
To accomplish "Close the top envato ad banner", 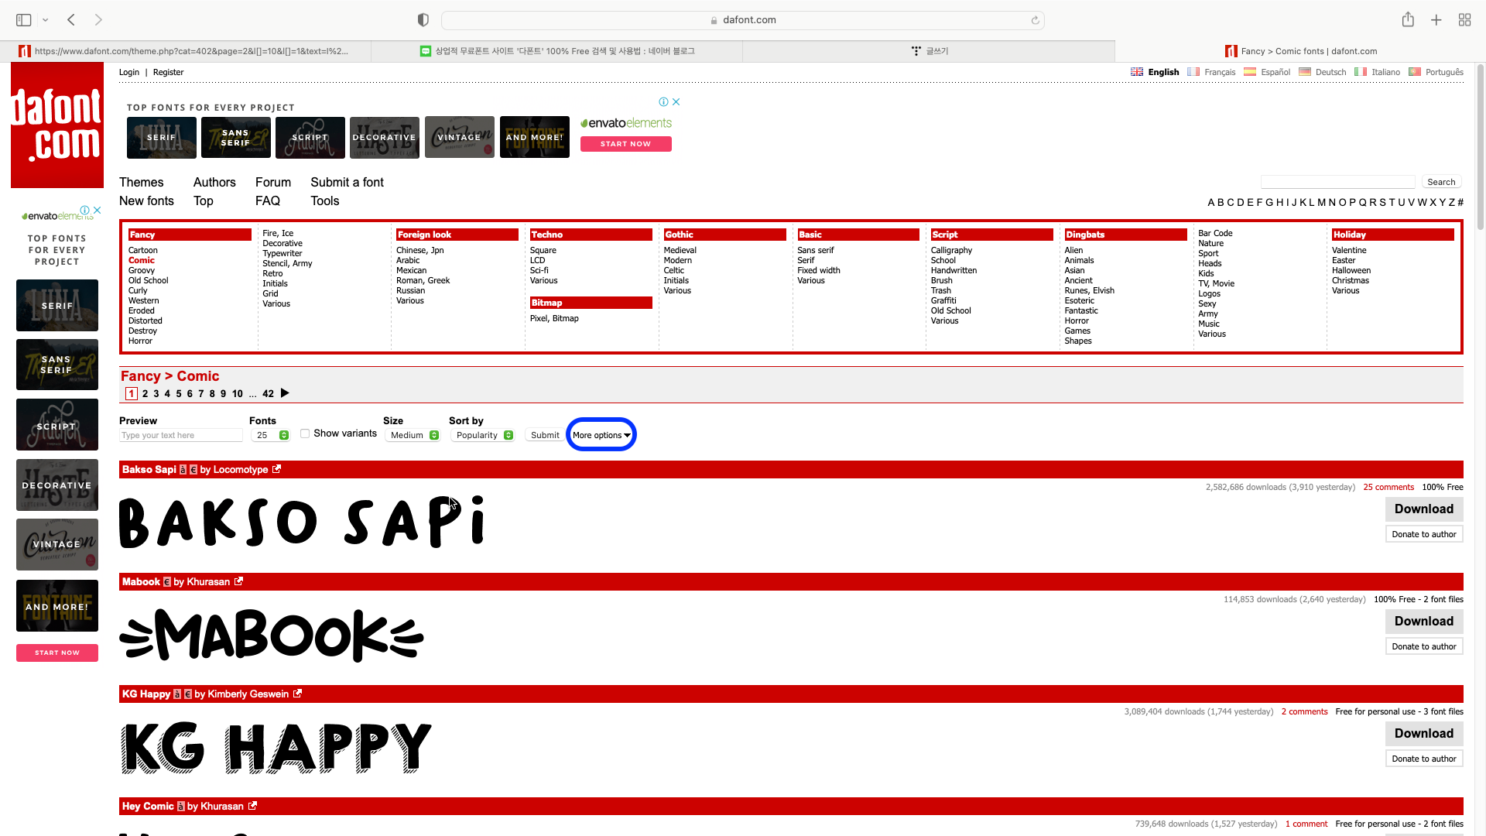I will pos(676,101).
